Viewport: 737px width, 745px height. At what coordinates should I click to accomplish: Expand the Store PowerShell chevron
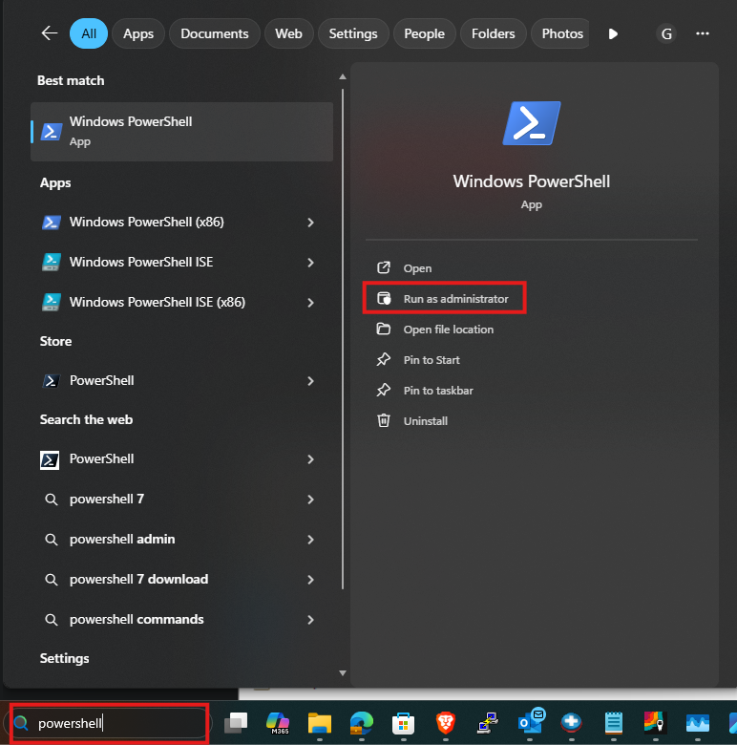pos(310,381)
